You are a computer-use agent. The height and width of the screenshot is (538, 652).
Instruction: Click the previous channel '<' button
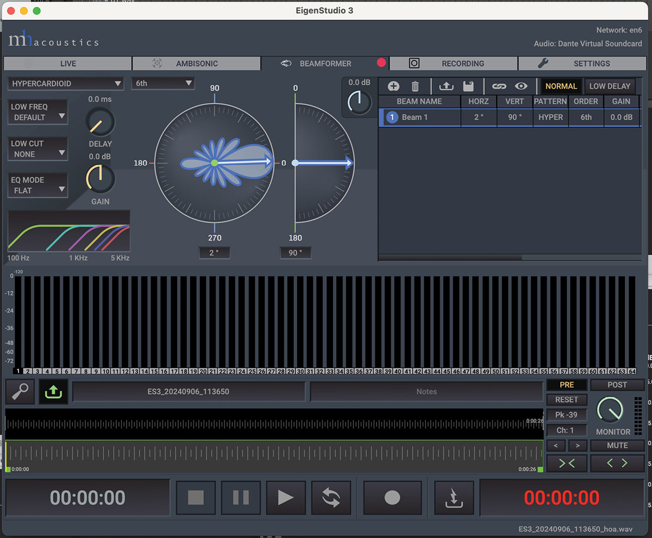click(556, 446)
